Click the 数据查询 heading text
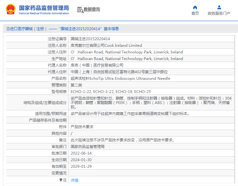Screen dimensions: 238x186 92,9
